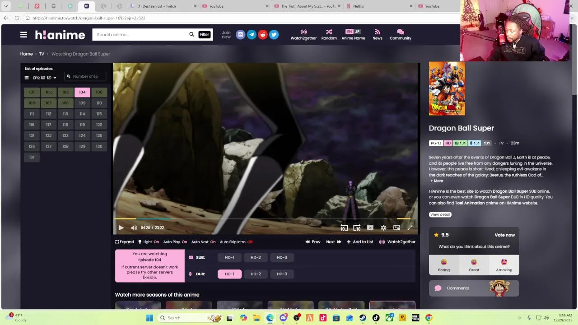Go back in the browser
Screen dimensions: 578x325
[6, 18]
